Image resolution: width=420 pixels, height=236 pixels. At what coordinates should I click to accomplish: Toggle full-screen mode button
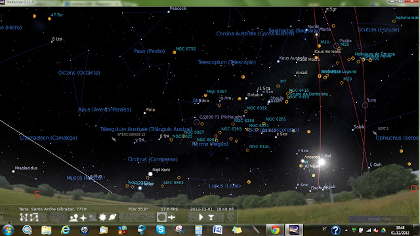(152, 217)
